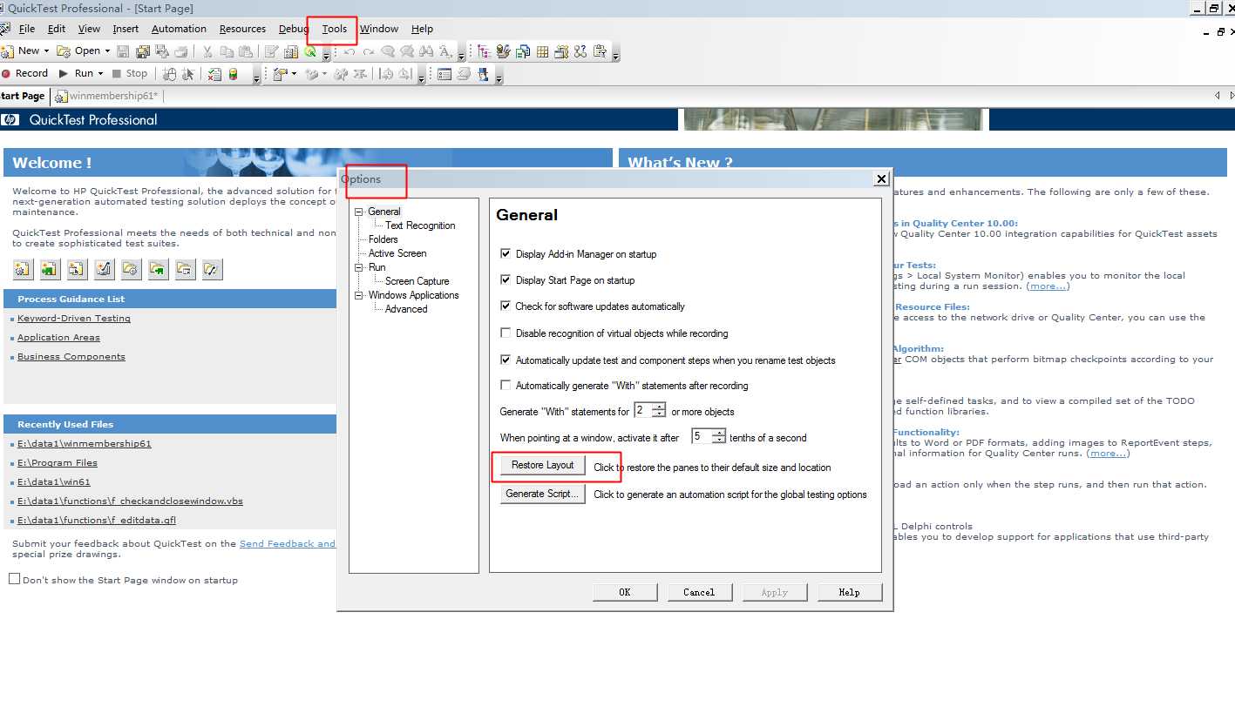This screenshot has width=1235, height=720.
Task: Click the Find binoculars icon
Action: click(425, 51)
